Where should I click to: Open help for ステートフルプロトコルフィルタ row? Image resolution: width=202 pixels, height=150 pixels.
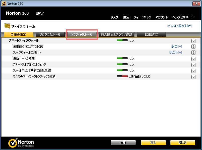tap(193, 65)
